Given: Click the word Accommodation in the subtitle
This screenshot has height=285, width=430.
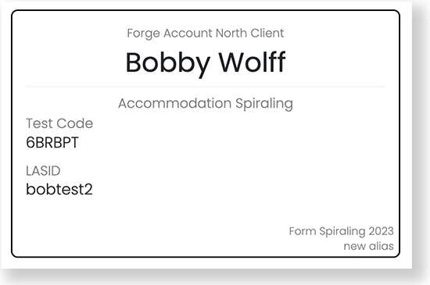Looking at the screenshot, I should 174,104.
